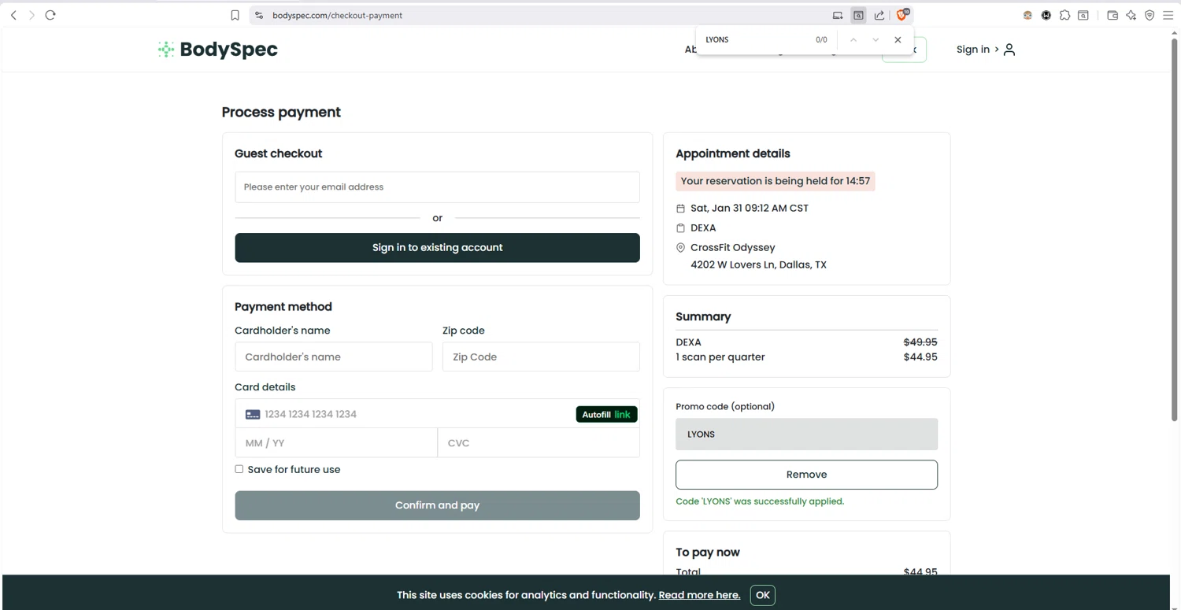Click the toolbar page-search extension icon
Viewport: 1181px width, 610px height.
(x=1083, y=15)
